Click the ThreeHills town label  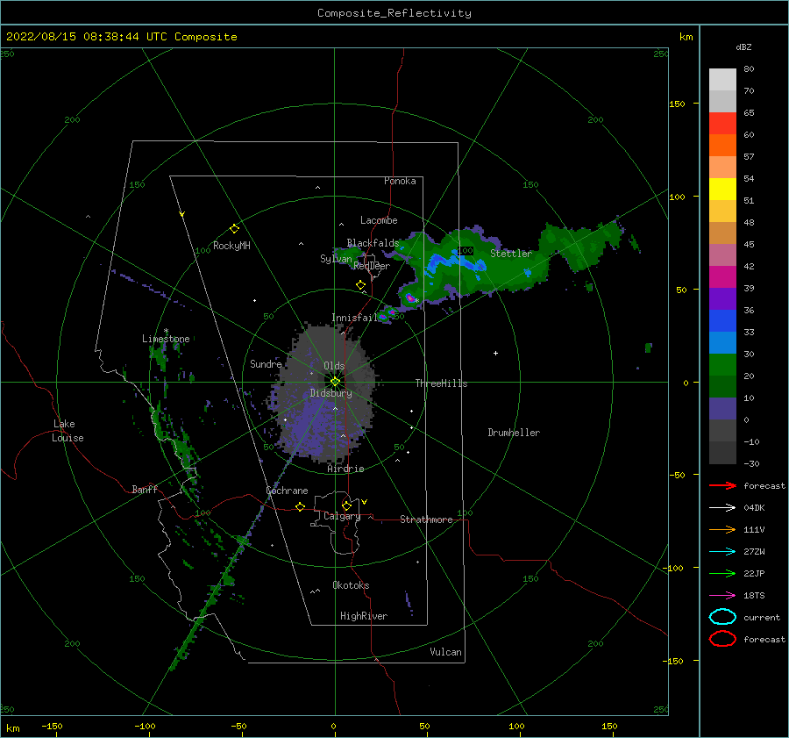pyautogui.click(x=441, y=383)
